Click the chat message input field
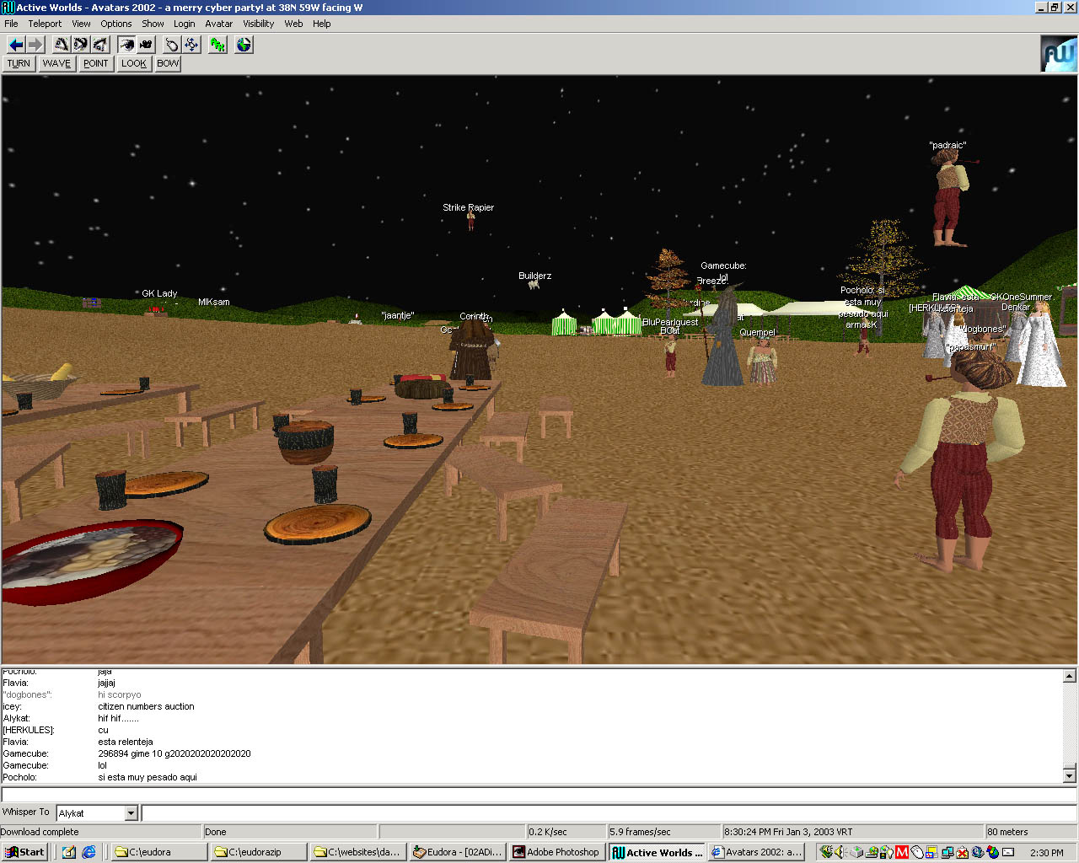The height and width of the screenshot is (863, 1079). pyautogui.click(x=538, y=795)
